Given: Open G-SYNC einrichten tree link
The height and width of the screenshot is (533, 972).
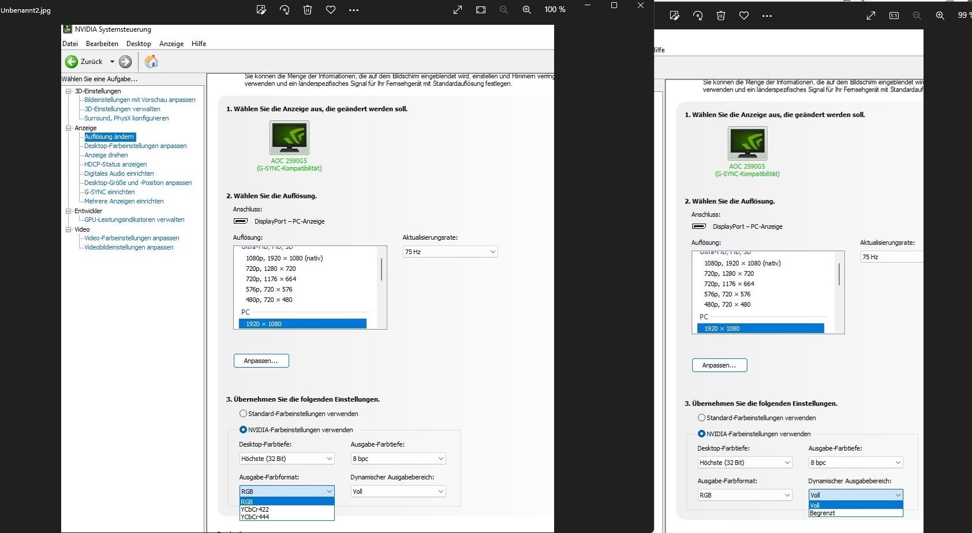Looking at the screenshot, I should tap(110, 192).
